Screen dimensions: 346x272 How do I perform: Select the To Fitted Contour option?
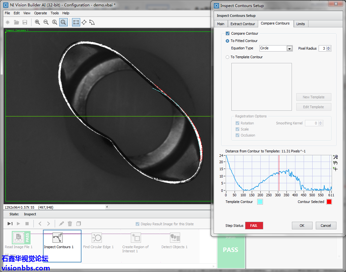coord(227,41)
